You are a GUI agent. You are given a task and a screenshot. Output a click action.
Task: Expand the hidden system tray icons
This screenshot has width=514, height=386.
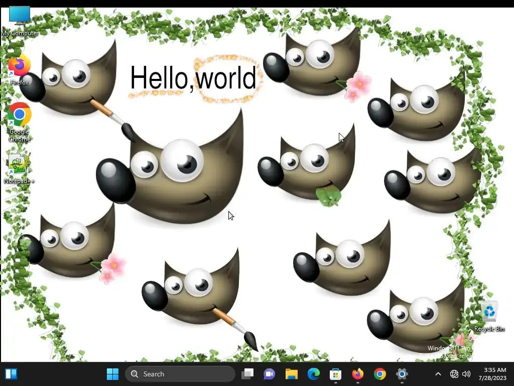coord(438,374)
